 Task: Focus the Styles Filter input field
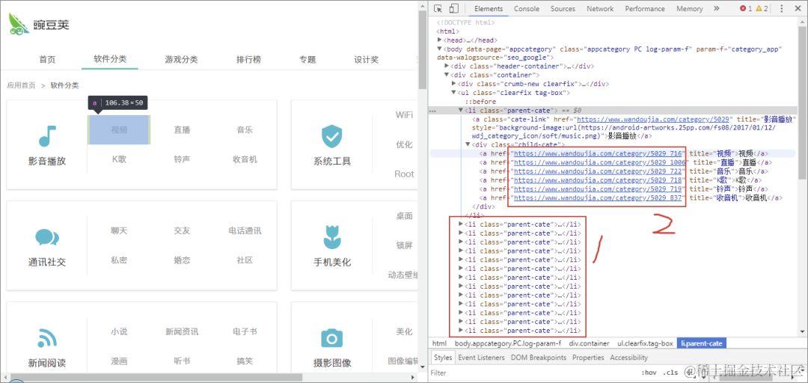click(533, 373)
